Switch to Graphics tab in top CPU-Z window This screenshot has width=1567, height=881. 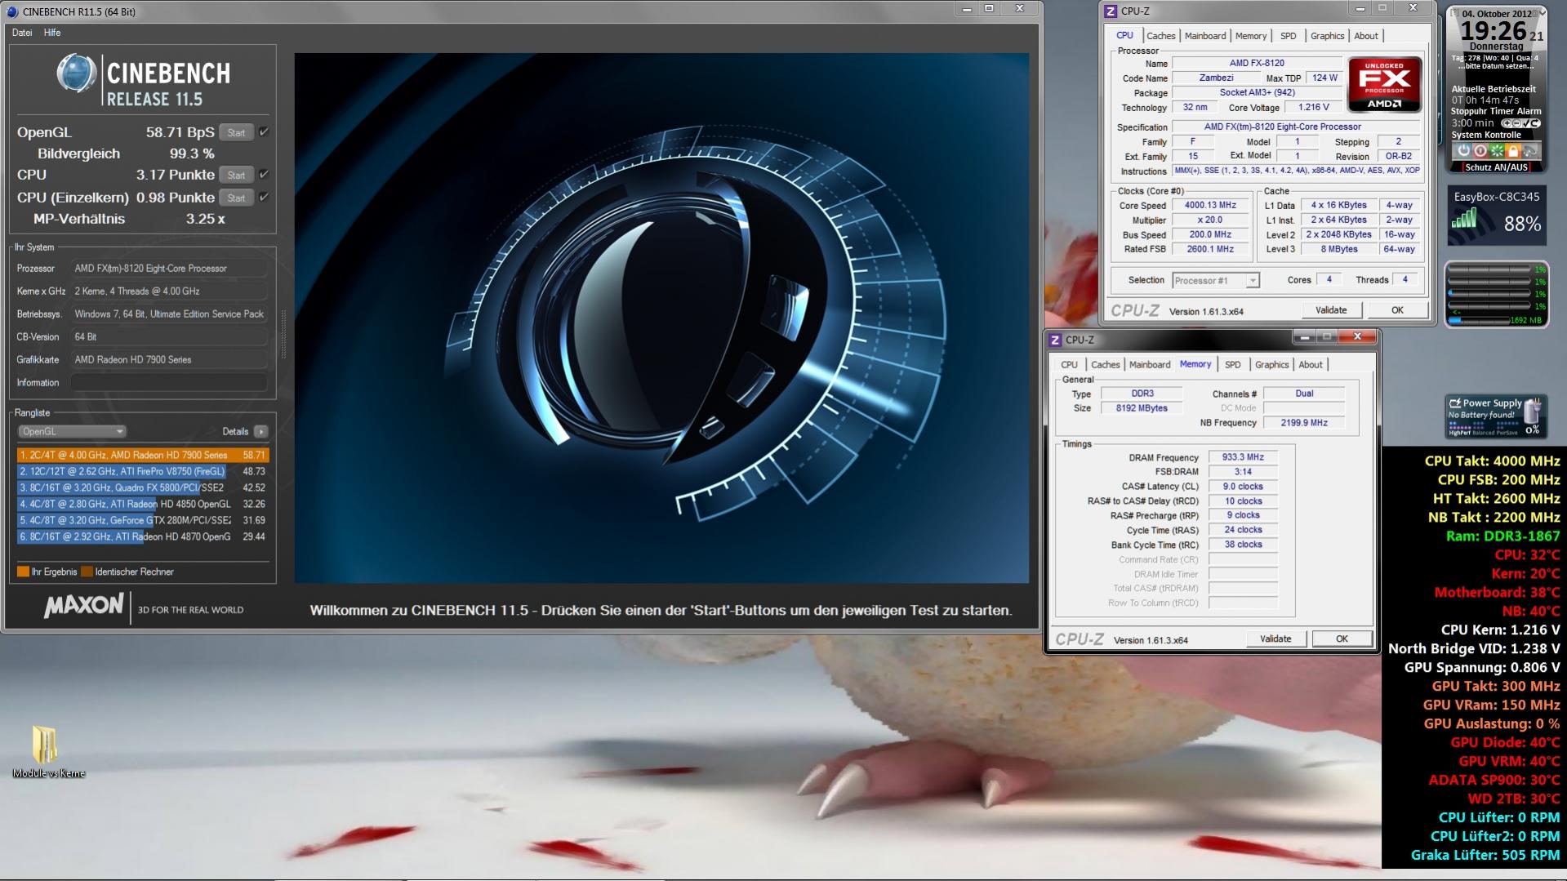[1327, 36]
